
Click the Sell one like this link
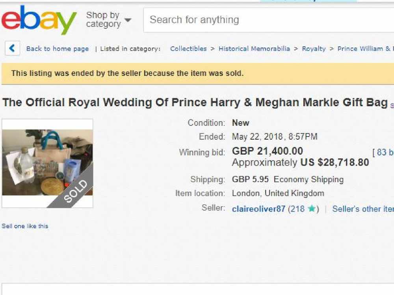click(25, 226)
